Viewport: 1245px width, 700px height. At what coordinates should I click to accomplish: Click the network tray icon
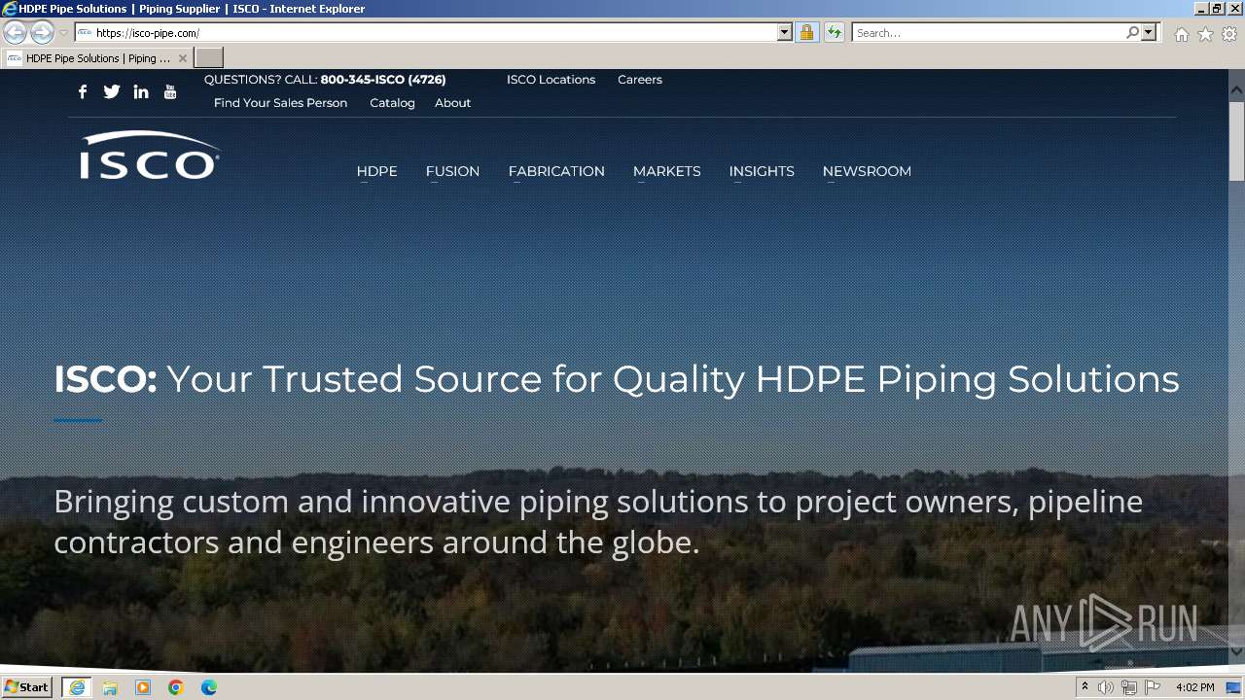[x=1129, y=687]
